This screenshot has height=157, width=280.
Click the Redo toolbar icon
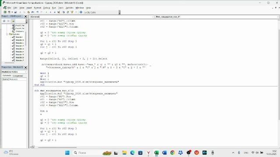click(x=42, y=12)
